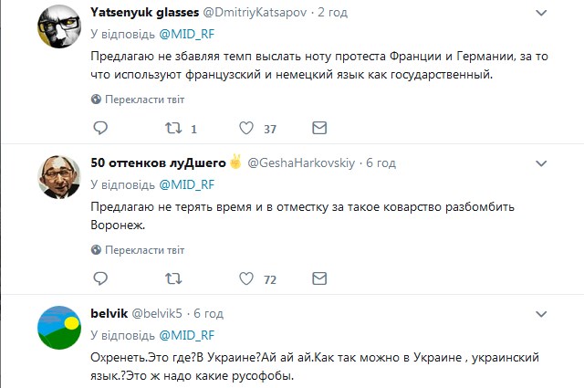
Task: Open more options for Yatsenyuk glasses tweet
Action: tap(542, 12)
